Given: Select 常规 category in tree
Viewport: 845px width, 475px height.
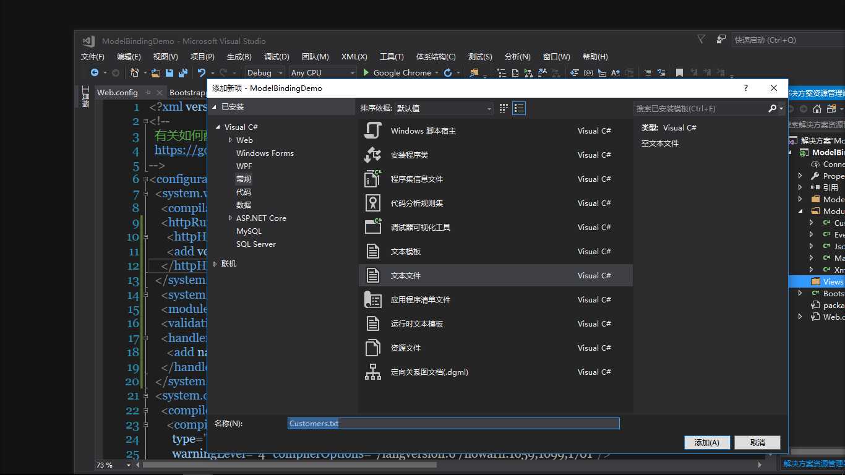Looking at the screenshot, I should [244, 179].
